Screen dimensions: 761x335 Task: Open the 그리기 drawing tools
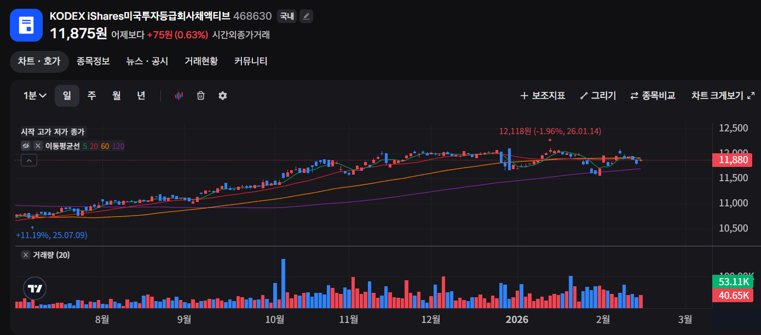click(598, 96)
